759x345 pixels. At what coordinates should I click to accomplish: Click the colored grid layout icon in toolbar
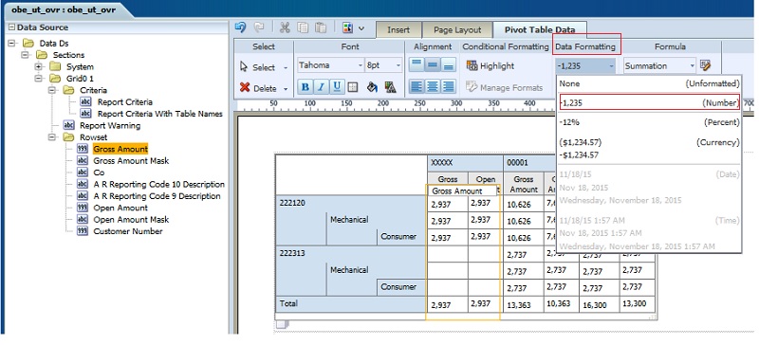pos(347,28)
